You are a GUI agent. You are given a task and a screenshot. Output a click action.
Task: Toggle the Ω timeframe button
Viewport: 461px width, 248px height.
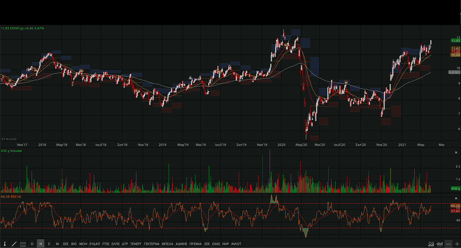click(32, 244)
